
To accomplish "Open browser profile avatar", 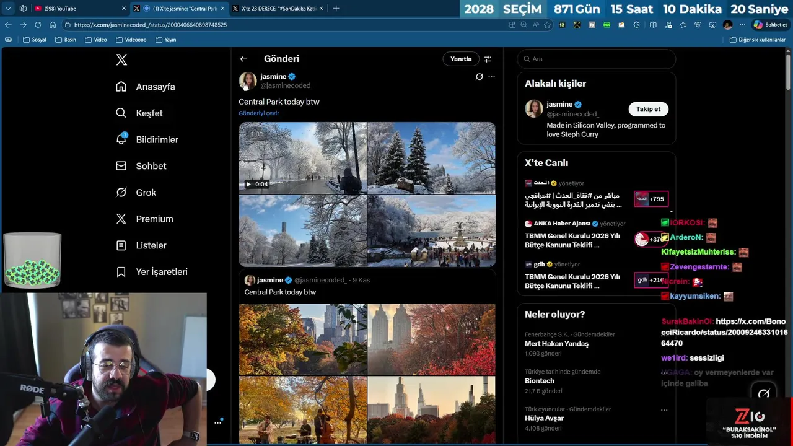I will [x=727, y=25].
